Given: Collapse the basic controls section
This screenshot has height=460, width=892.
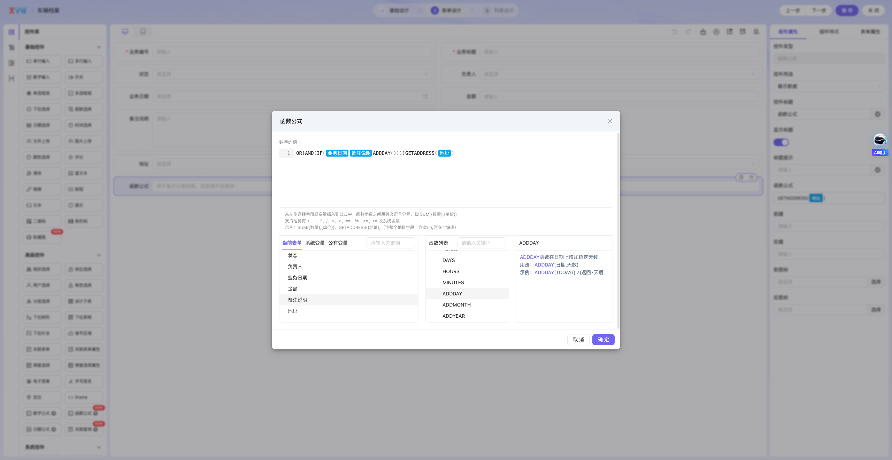Looking at the screenshot, I should (99, 47).
